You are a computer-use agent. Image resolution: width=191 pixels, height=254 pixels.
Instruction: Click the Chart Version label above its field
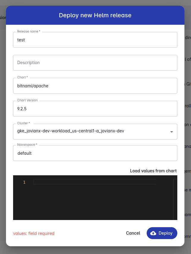(27, 100)
